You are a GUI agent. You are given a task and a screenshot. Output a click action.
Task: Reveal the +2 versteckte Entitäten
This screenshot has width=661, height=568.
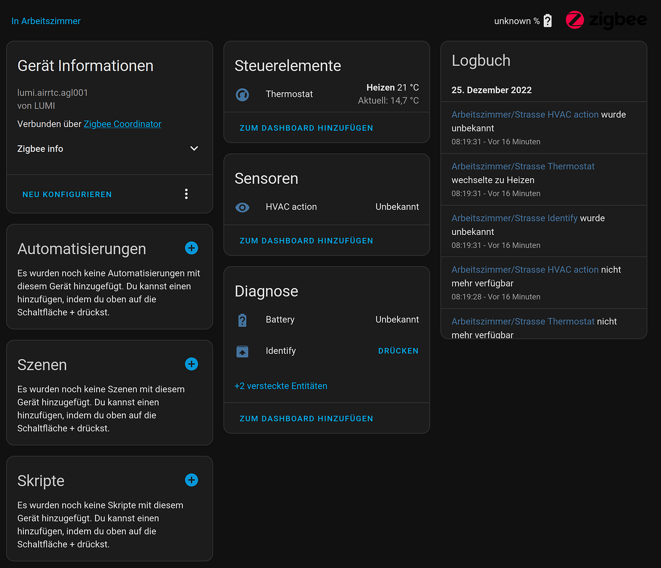(x=280, y=386)
